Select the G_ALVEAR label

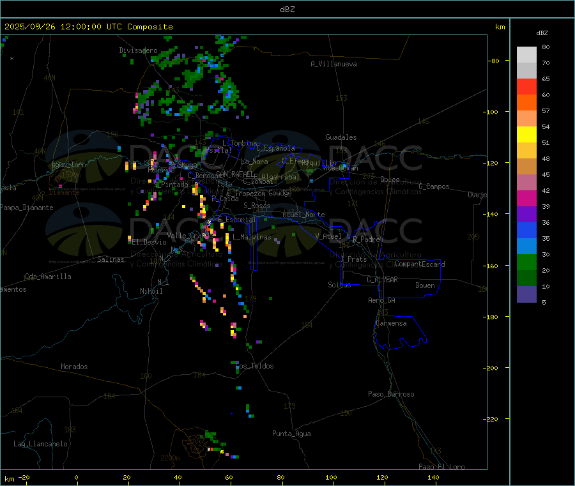click(x=382, y=280)
